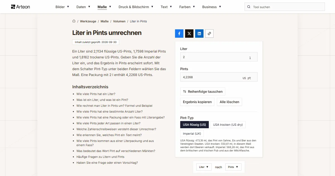Open Volumen breadcrumb link
The image size is (335, 176).
(119, 21)
